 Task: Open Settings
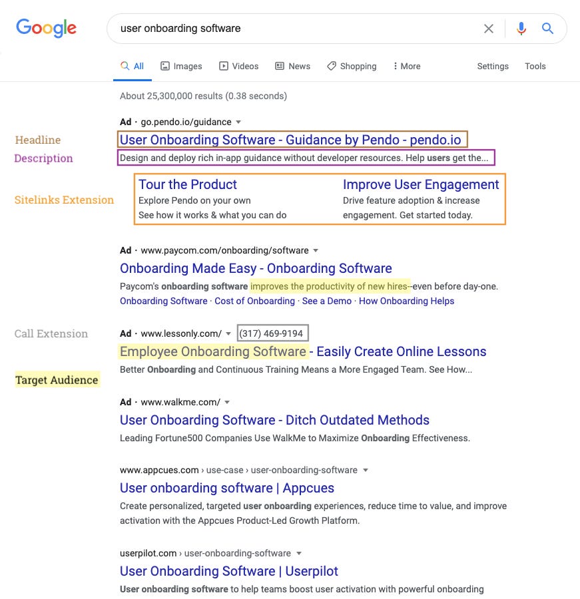(493, 66)
